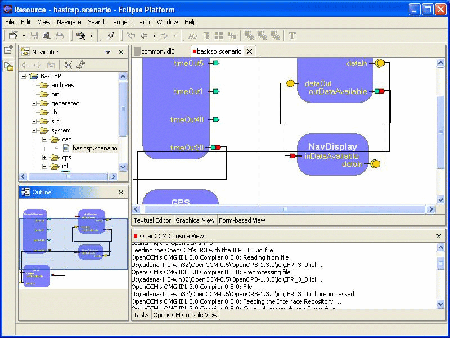
Task: Save the file using the Save toolbar icon
Action: click(x=33, y=35)
